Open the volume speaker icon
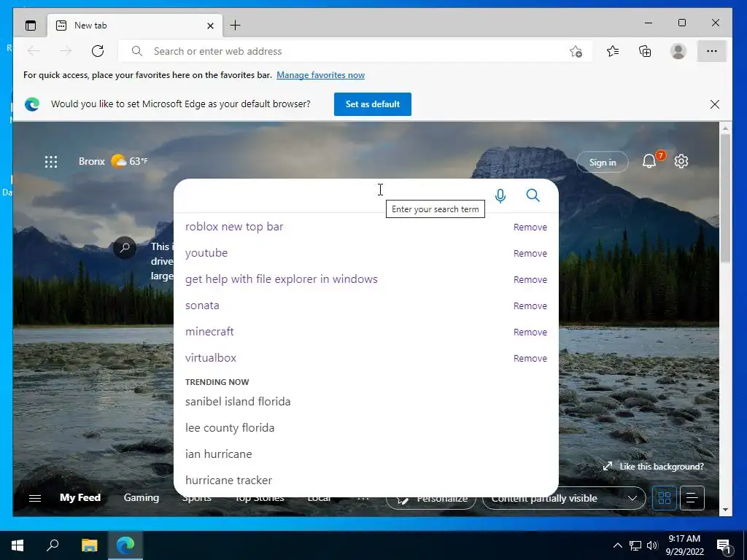The height and width of the screenshot is (560, 747). [x=652, y=545]
